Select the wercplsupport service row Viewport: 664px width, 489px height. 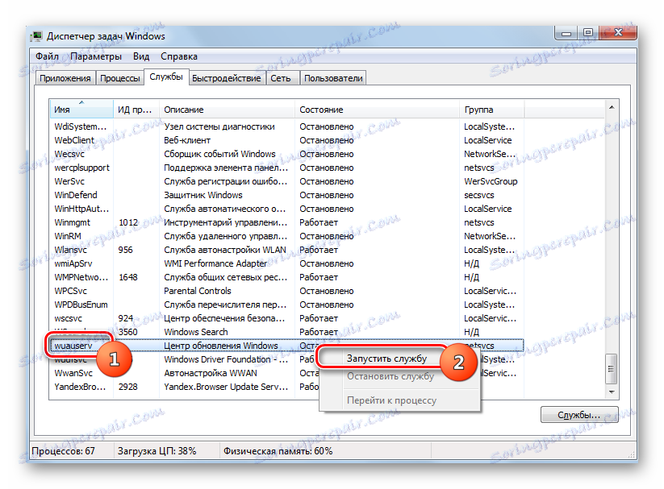coord(286,168)
